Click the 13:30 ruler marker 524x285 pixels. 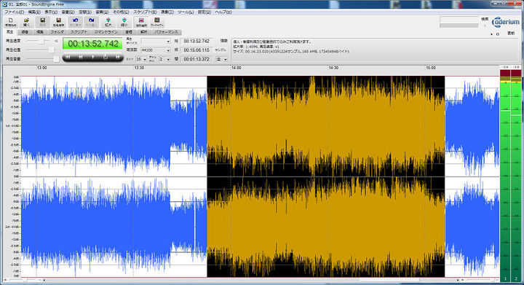(139, 68)
